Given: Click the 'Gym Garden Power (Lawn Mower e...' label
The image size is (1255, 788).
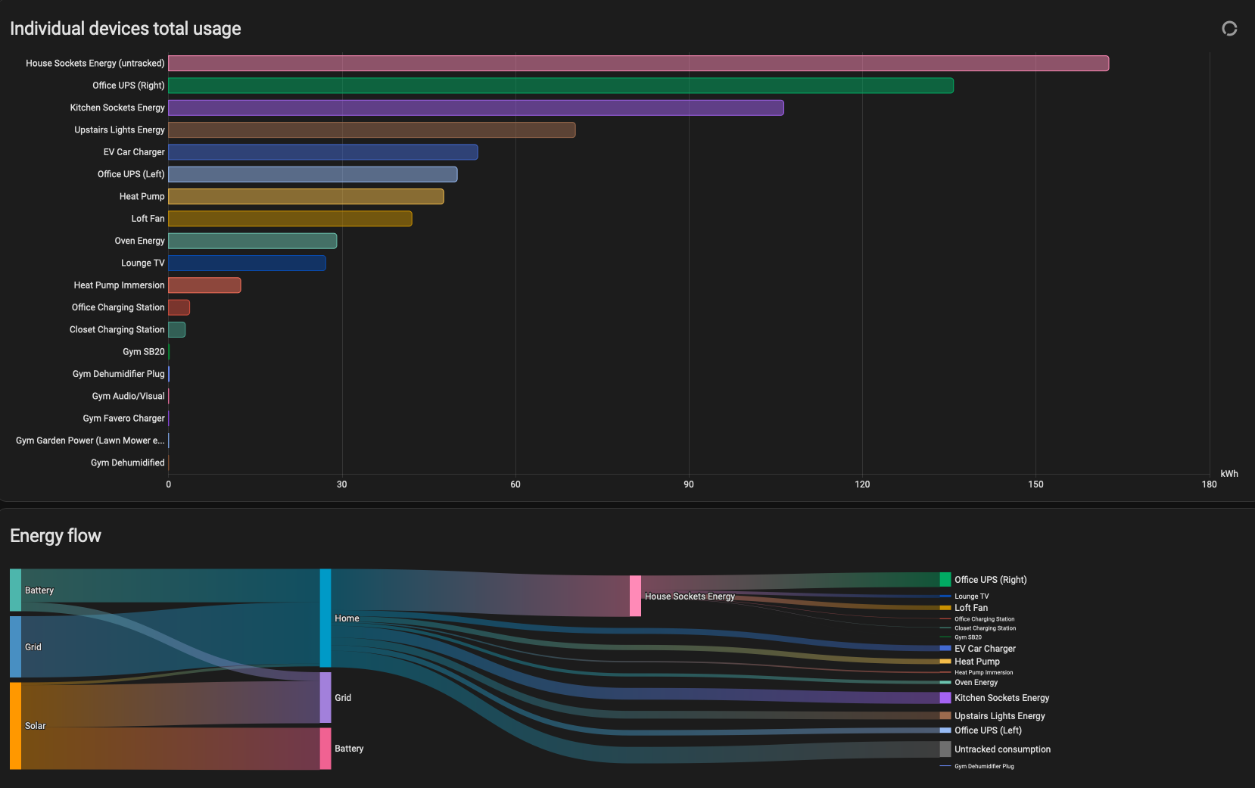Looking at the screenshot, I should pos(90,441).
